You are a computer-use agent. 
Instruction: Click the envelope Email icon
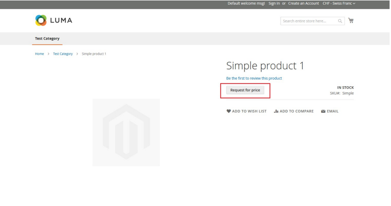(x=323, y=111)
